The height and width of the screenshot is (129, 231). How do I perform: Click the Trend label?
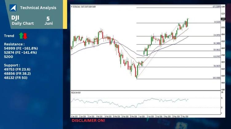pos(9,36)
